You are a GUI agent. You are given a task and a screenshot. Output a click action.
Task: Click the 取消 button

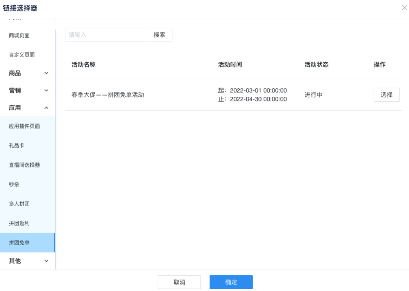(x=179, y=282)
